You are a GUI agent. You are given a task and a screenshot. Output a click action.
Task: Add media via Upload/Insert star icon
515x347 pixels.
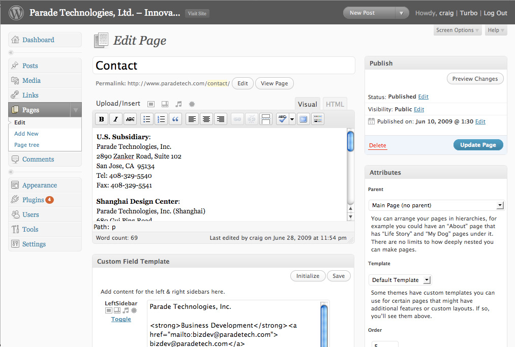[192, 104]
